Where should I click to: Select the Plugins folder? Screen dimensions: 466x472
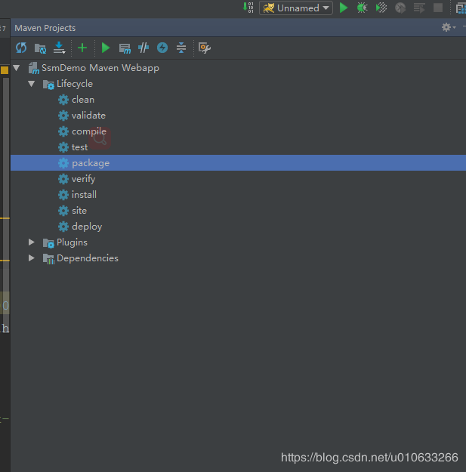click(x=72, y=242)
